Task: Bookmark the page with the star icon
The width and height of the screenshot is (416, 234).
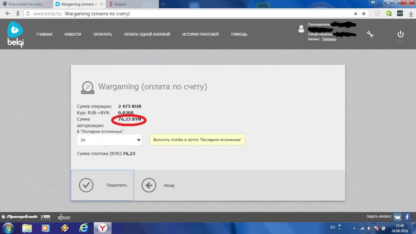Action: pos(364,14)
